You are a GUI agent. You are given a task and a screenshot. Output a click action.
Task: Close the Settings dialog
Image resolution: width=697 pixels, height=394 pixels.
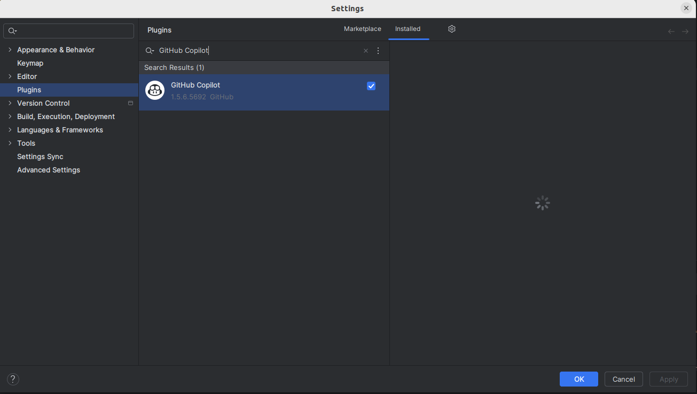686,8
